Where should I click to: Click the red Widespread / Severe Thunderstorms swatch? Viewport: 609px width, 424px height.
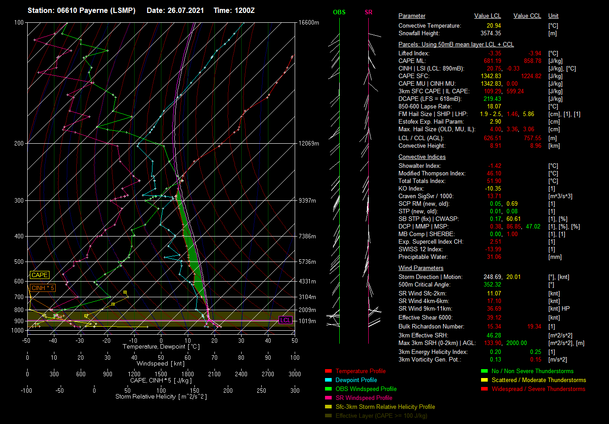point(484,389)
